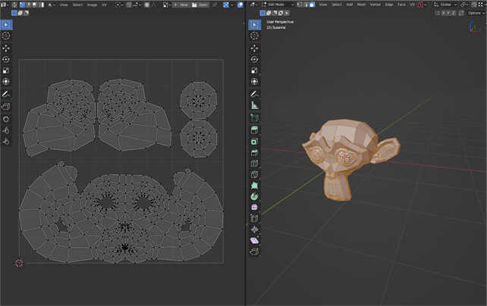
Task: Select the Move tool in UV editor toolbar
Action: pos(6,48)
